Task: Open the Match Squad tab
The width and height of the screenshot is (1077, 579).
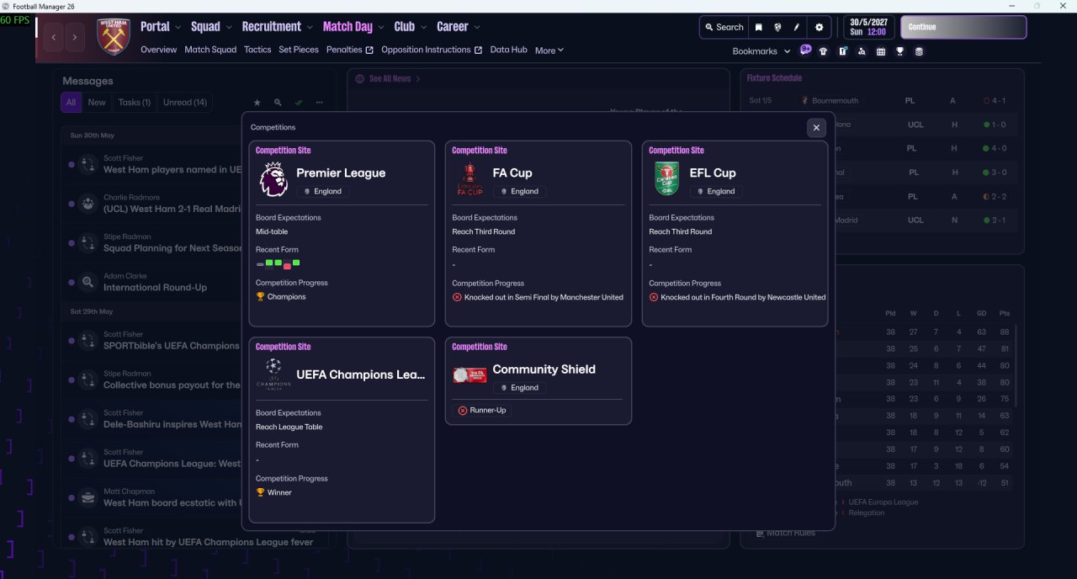Action: [210, 50]
